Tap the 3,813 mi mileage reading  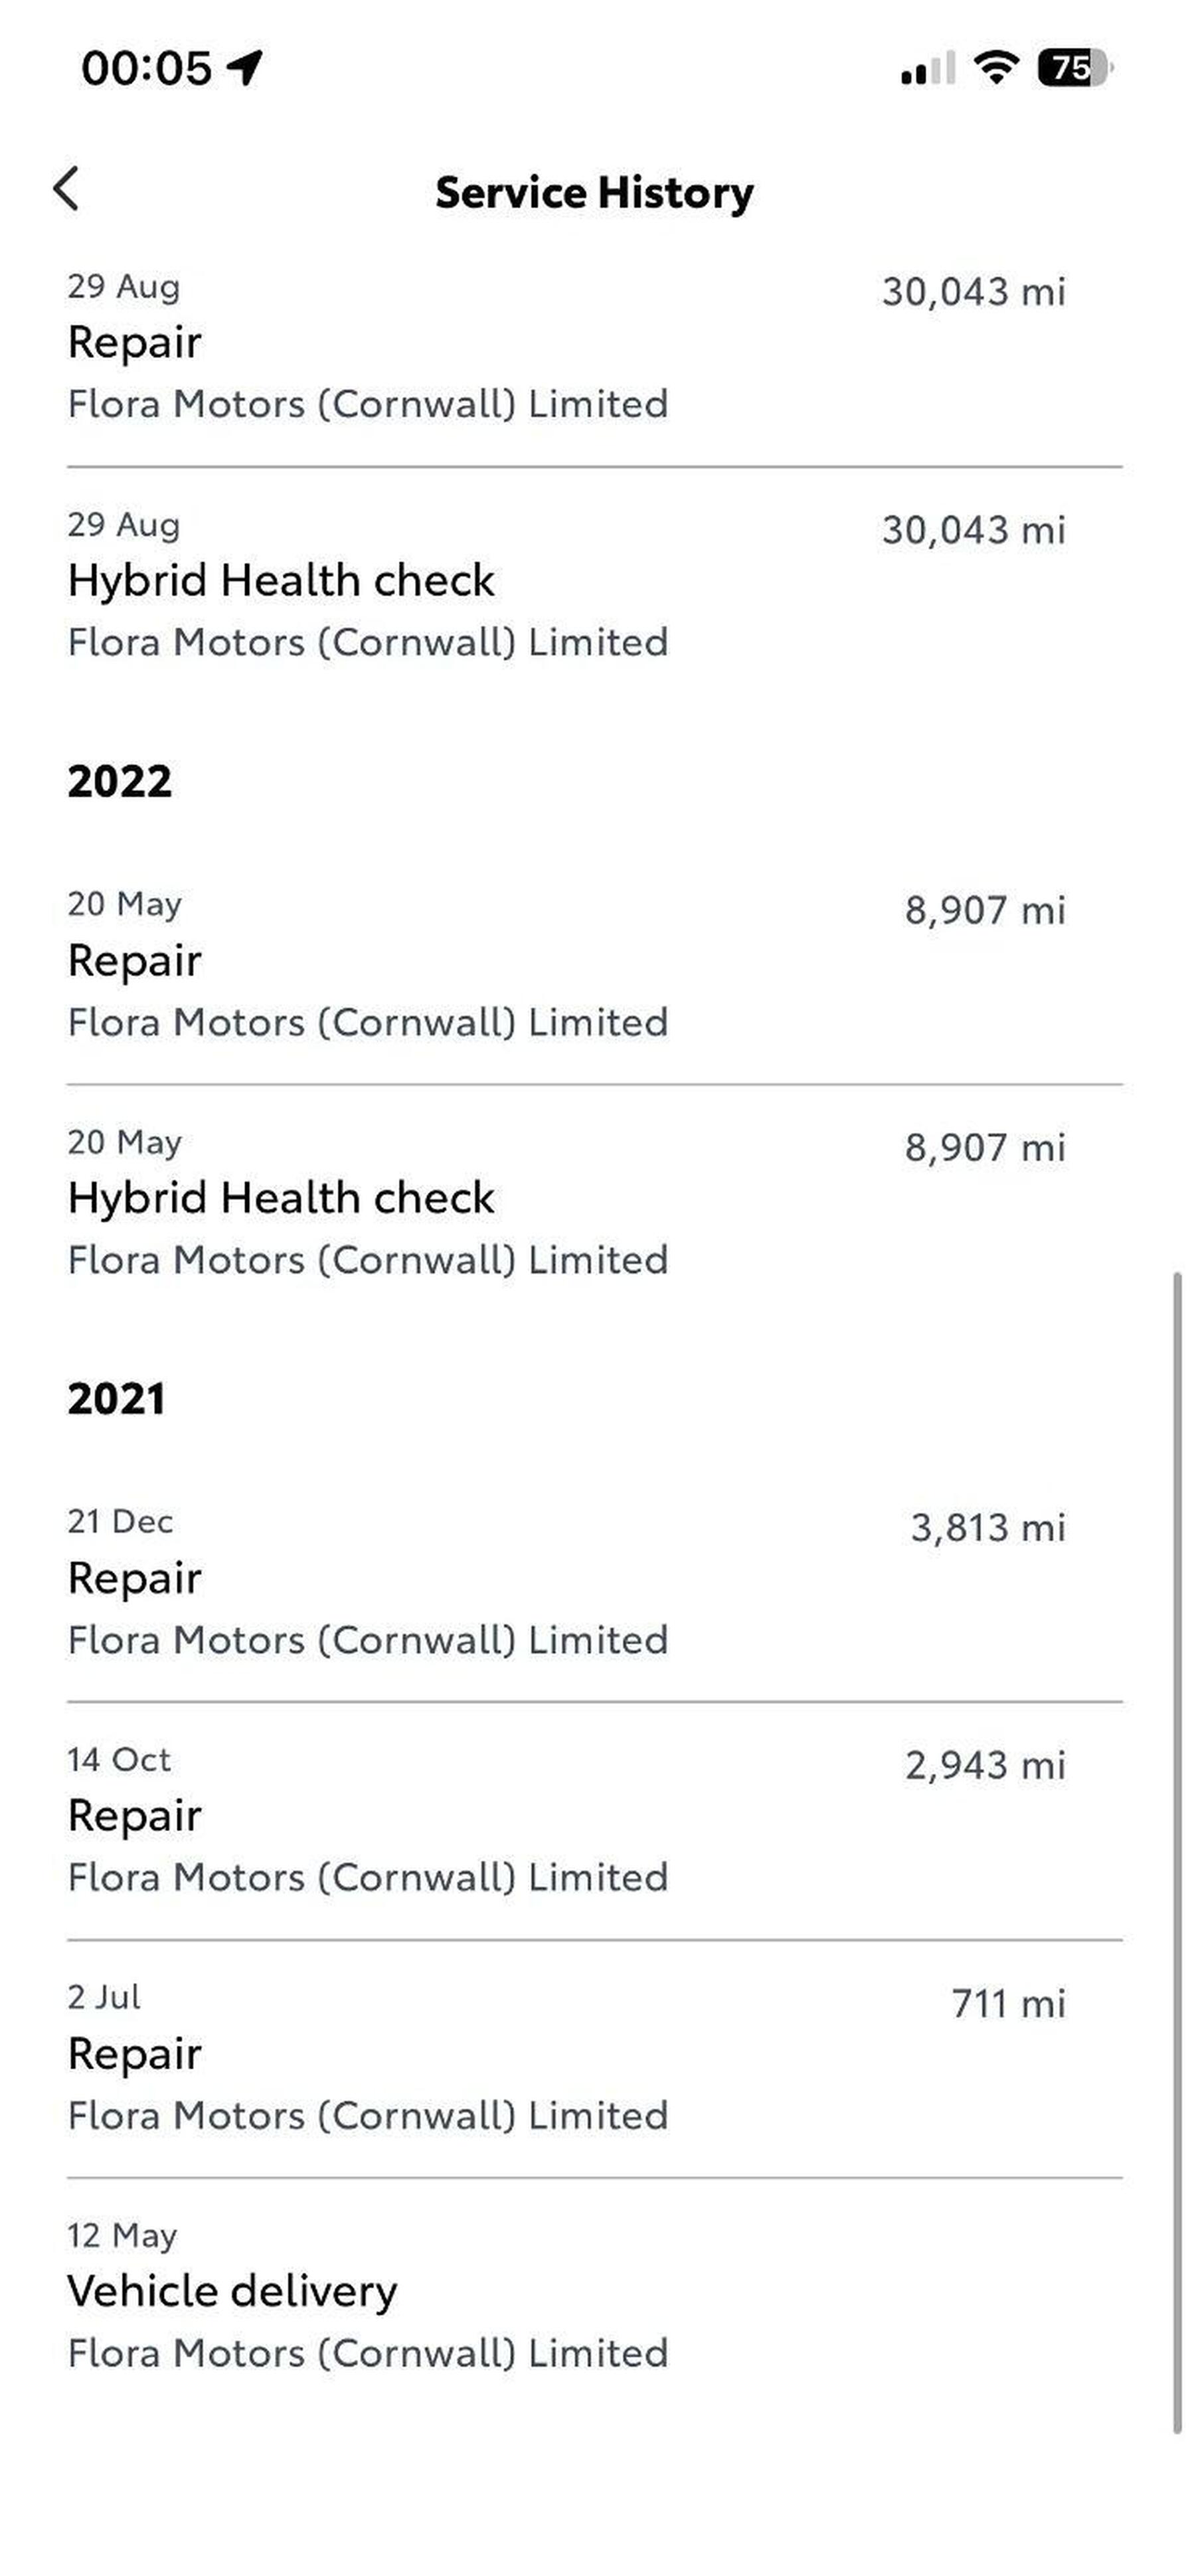(987, 1528)
